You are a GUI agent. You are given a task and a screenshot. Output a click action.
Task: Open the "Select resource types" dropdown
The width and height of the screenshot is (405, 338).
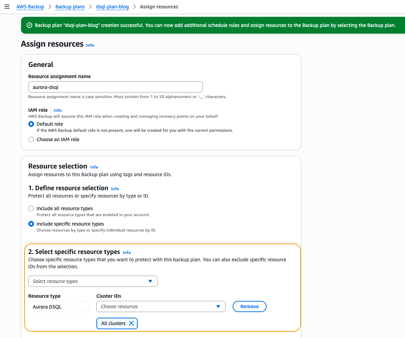(93, 281)
